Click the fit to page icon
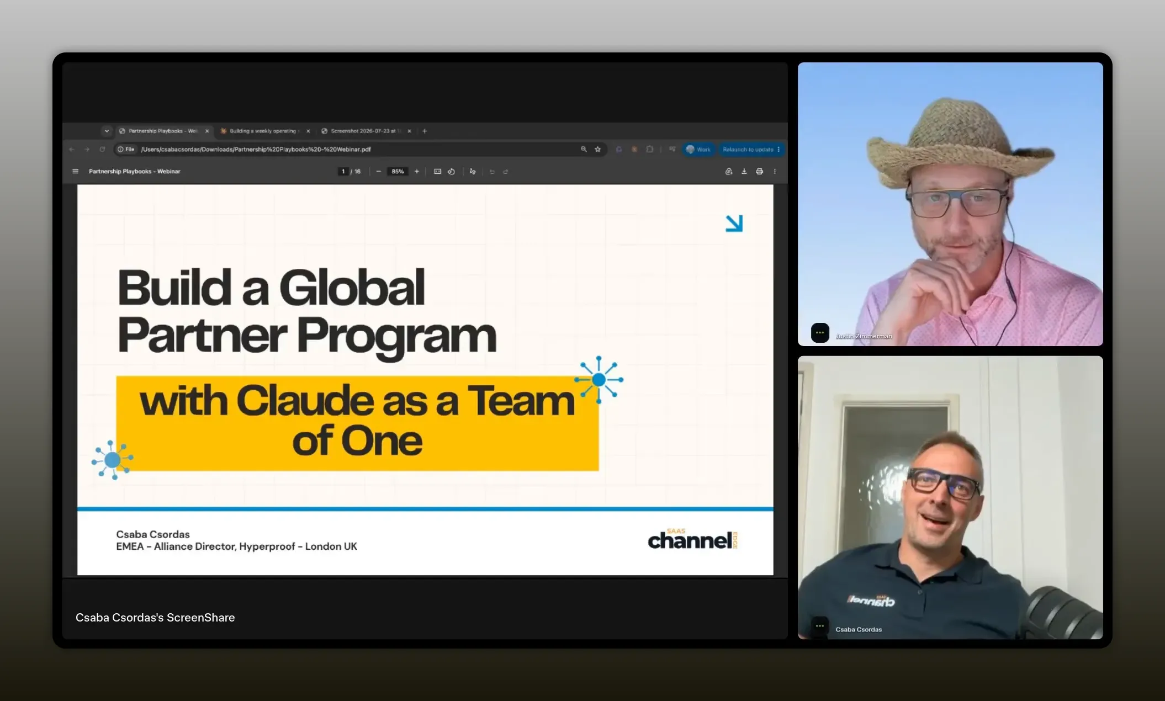 437,172
